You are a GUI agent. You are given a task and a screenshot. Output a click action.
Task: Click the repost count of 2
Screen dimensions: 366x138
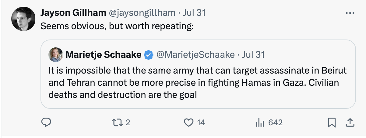pos(128,122)
